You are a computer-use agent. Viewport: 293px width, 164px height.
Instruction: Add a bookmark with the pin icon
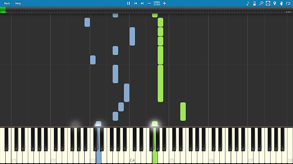coord(275,3)
